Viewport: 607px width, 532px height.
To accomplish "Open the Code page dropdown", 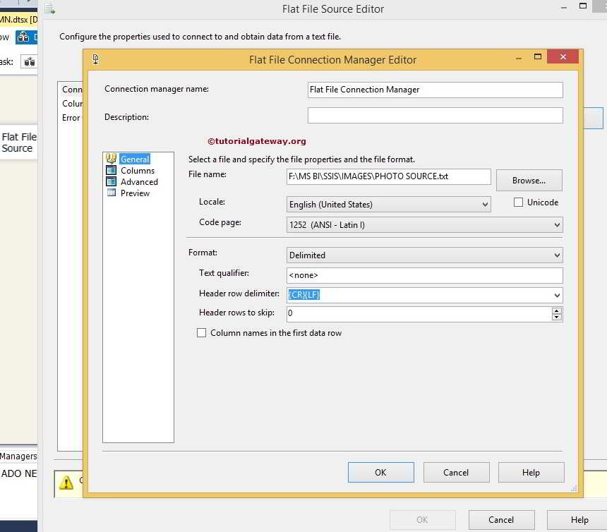I will point(557,225).
